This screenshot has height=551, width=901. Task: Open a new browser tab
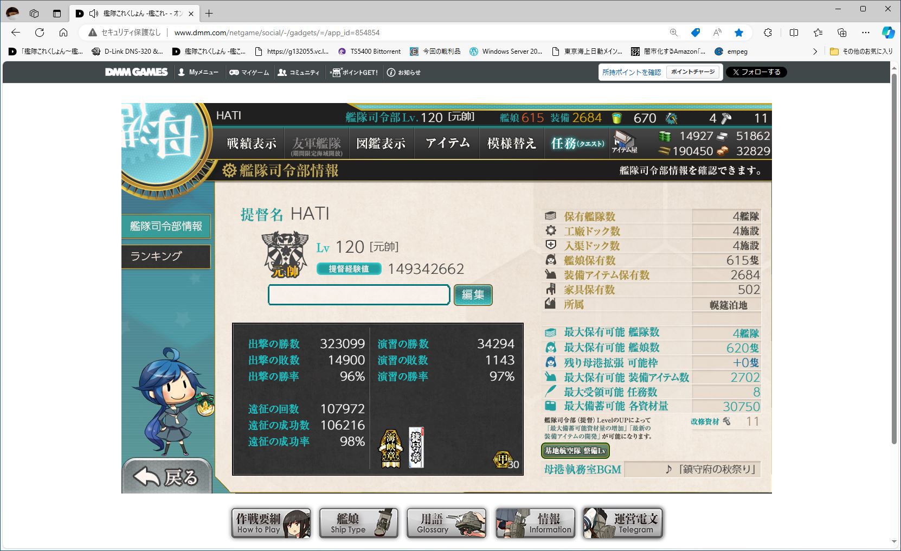tap(209, 13)
